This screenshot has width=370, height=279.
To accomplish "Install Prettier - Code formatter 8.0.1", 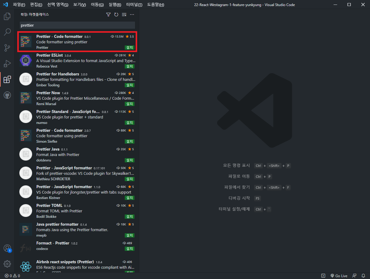I will [x=130, y=48].
